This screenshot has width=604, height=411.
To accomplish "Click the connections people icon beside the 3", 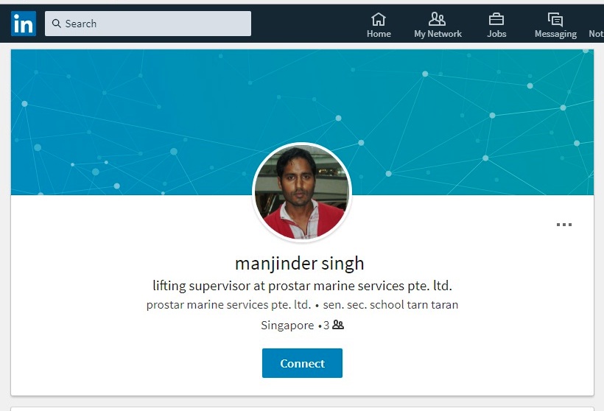I will 338,325.
